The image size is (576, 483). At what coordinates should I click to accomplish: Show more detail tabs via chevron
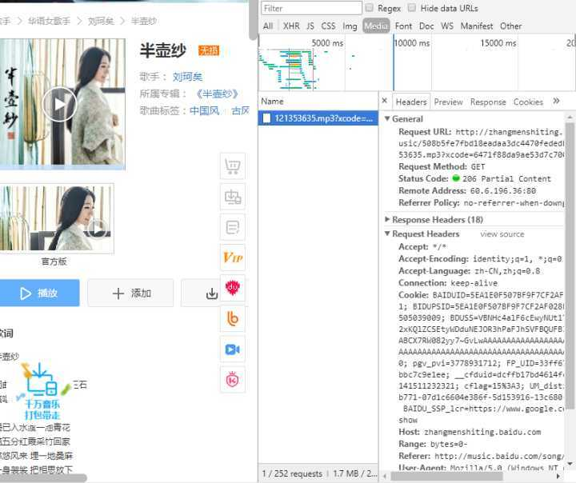[556, 101]
